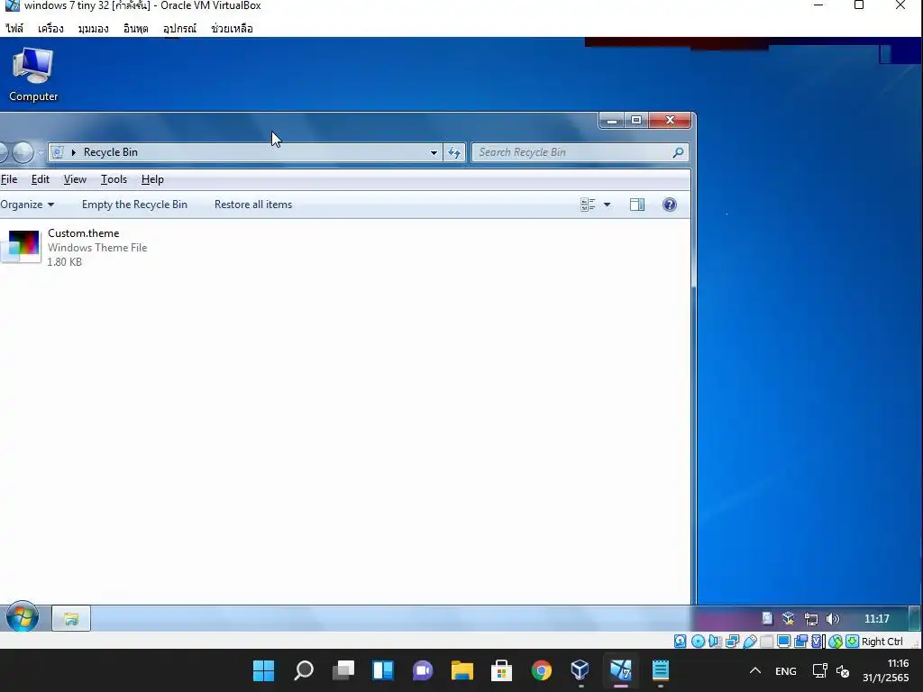The height and width of the screenshot is (692, 923).
Task: Open the Computer desktop icon
Action: [33, 76]
